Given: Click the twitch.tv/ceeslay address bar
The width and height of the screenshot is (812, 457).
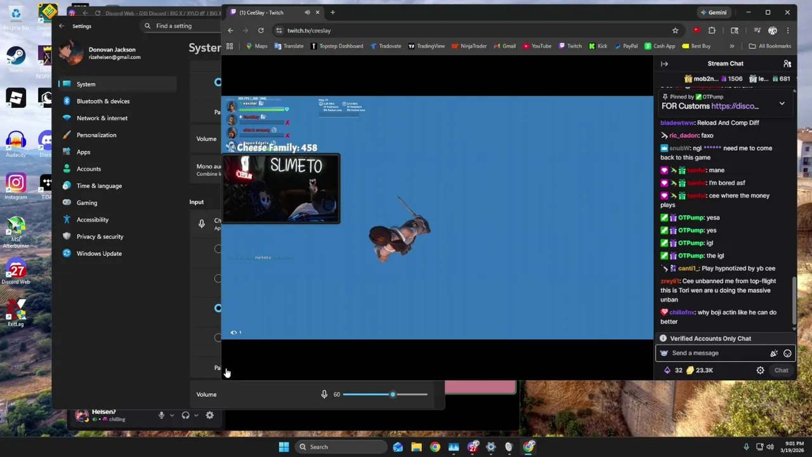Looking at the screenshot, I should tap(473, 30).
